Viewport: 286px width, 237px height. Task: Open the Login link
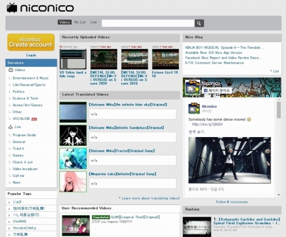[31, 55]
